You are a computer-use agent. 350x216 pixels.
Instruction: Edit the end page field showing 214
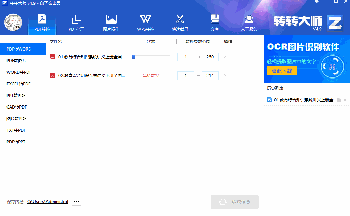pyautogui.click(x=210, y=75)
